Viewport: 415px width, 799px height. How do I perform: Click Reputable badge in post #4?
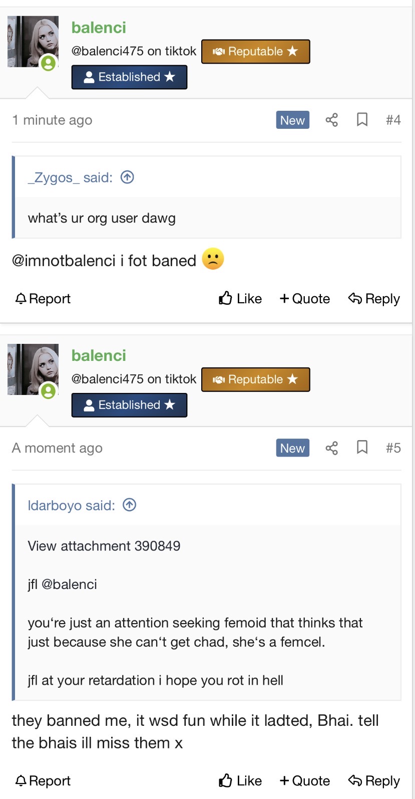point(256,52)
